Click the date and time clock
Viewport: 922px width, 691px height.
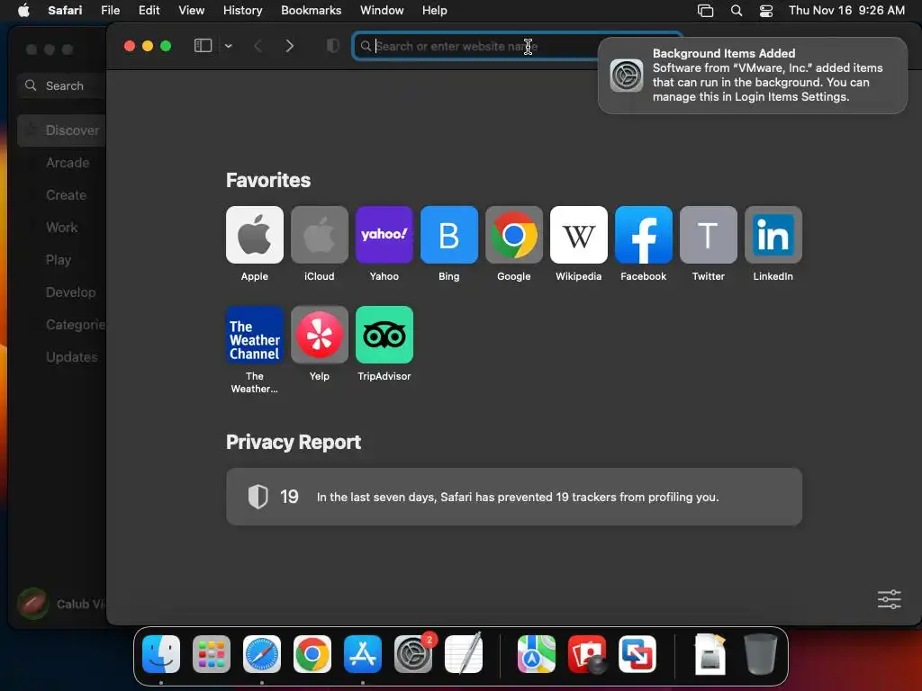coord(846,11)
